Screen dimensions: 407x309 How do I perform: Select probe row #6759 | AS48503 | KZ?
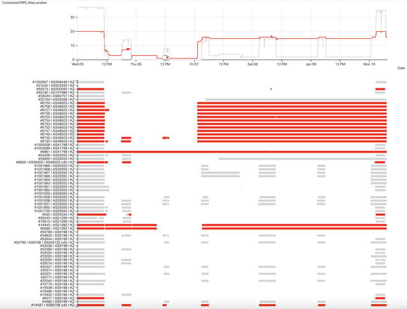[57, 103]
